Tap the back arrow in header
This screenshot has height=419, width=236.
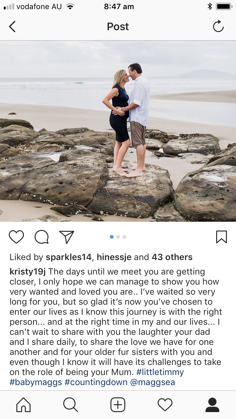(x=12, y=27)
